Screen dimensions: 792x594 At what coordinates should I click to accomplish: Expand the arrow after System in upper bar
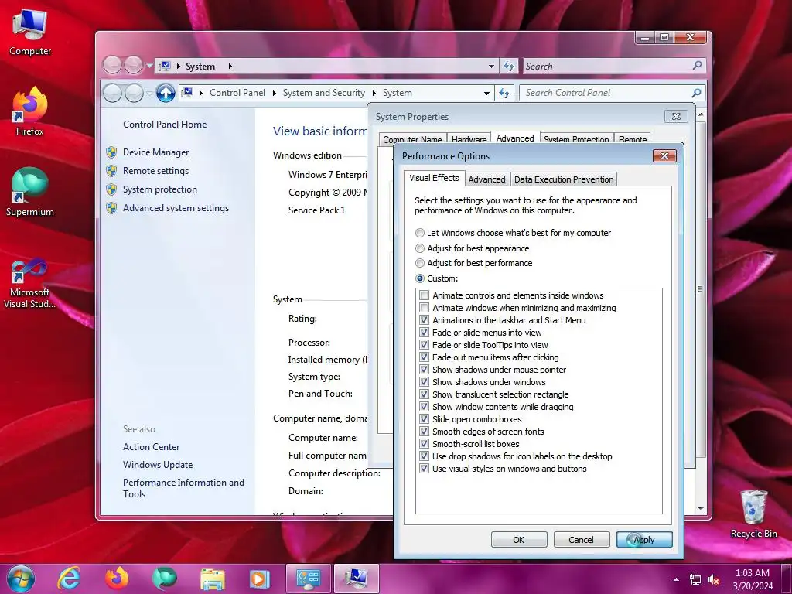tap(230, 67)
